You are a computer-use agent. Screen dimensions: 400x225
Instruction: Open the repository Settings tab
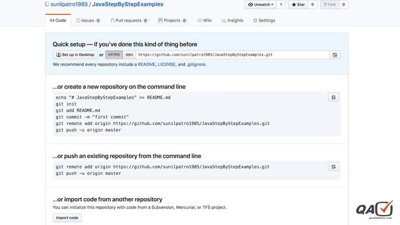264,21
